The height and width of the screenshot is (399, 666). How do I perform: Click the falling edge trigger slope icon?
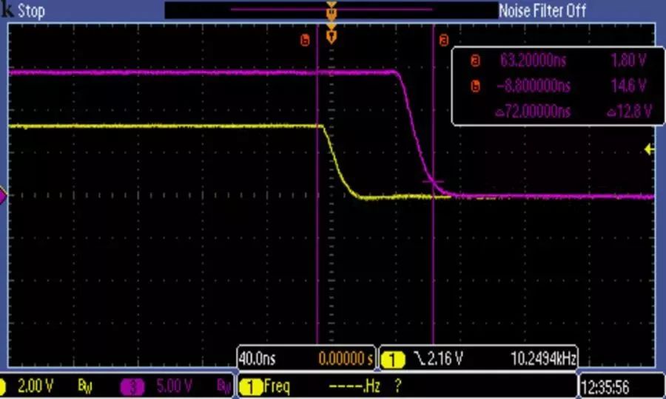click(420, 359)
